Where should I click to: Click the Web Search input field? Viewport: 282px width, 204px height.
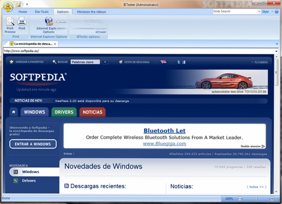235,11
